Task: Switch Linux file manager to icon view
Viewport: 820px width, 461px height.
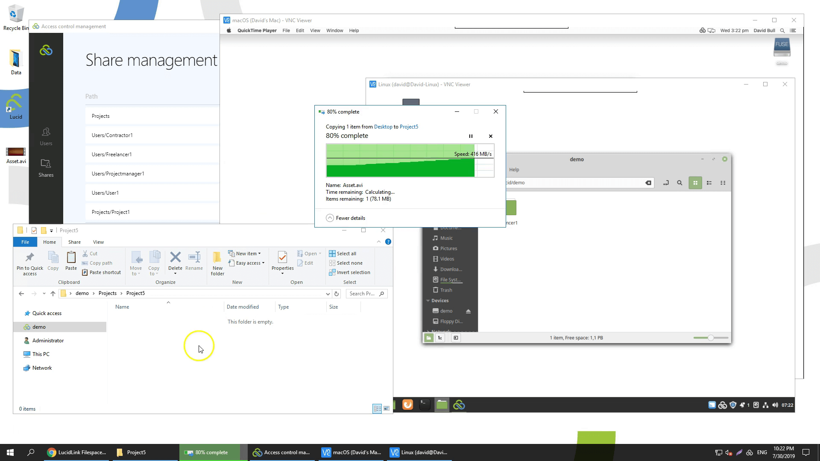Action: pyautogui.click(x=695, y=183)
